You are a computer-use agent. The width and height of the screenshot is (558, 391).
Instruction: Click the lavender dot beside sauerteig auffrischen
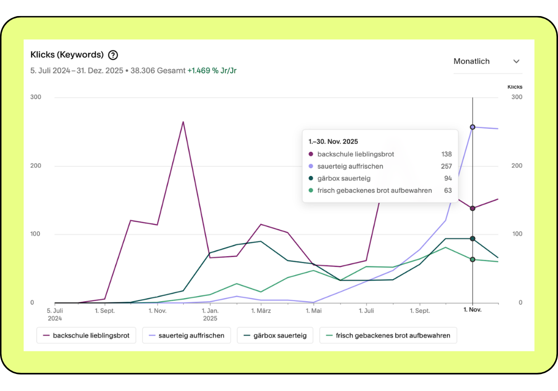tap(311, 166)
